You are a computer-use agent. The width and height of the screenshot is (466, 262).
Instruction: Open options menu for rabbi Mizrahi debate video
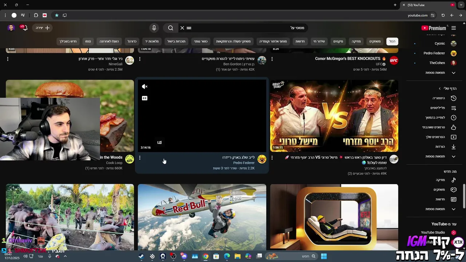[272, 158]
